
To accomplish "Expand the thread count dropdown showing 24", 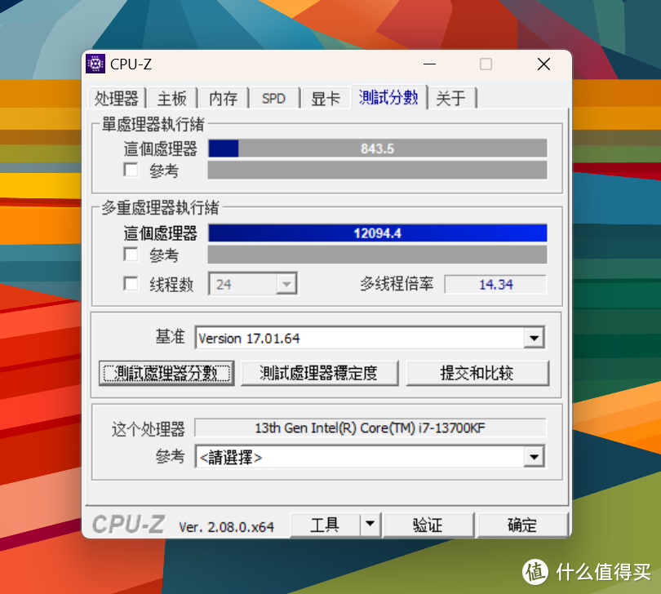I will [x=286, y=284].
